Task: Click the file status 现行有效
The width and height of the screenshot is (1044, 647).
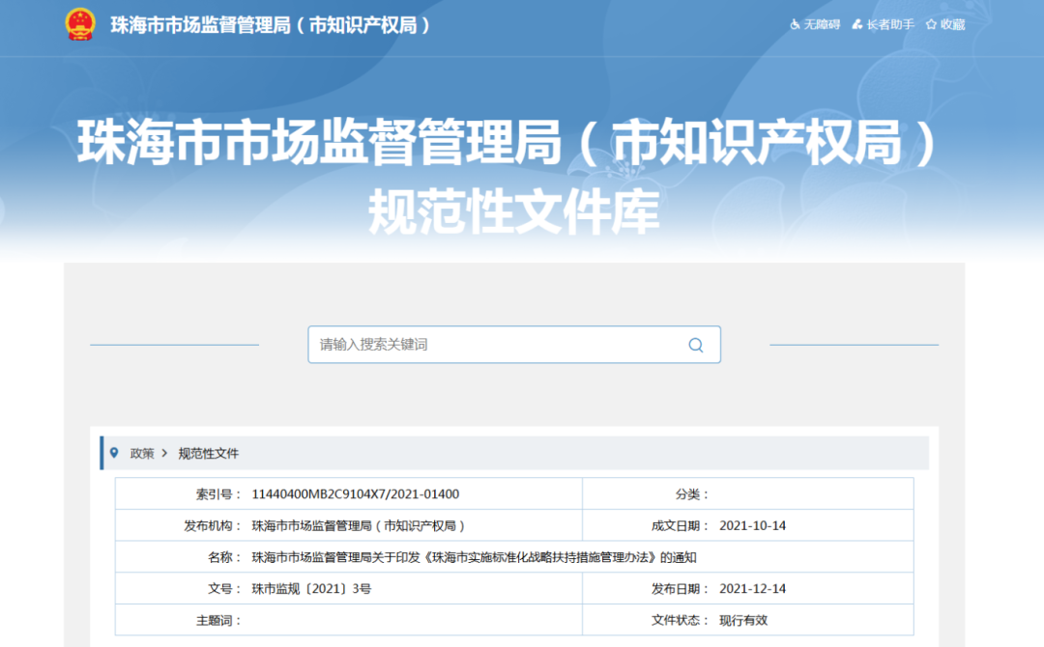Action: click(x=743, y=621)
